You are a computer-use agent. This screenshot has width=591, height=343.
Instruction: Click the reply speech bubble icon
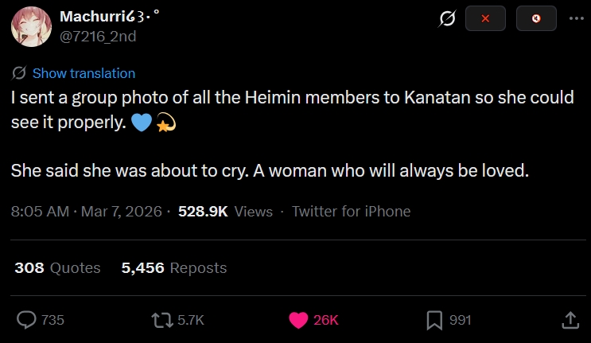click(26, 320)
